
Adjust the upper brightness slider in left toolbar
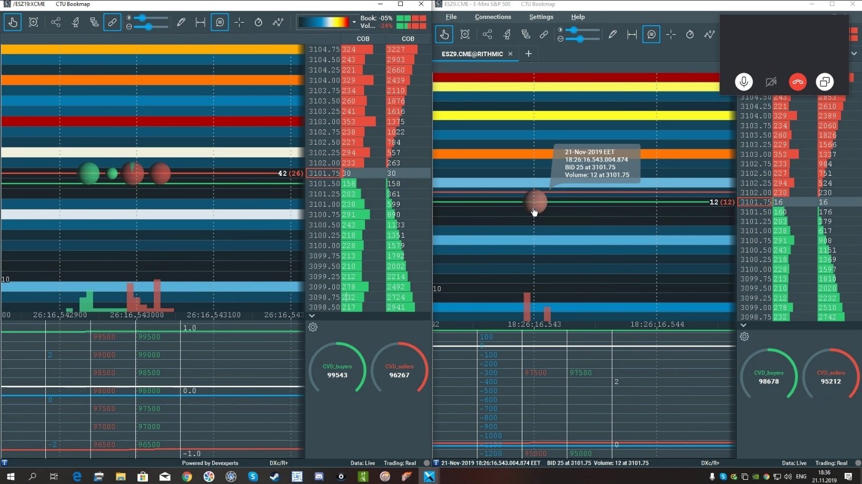[143, 18]
